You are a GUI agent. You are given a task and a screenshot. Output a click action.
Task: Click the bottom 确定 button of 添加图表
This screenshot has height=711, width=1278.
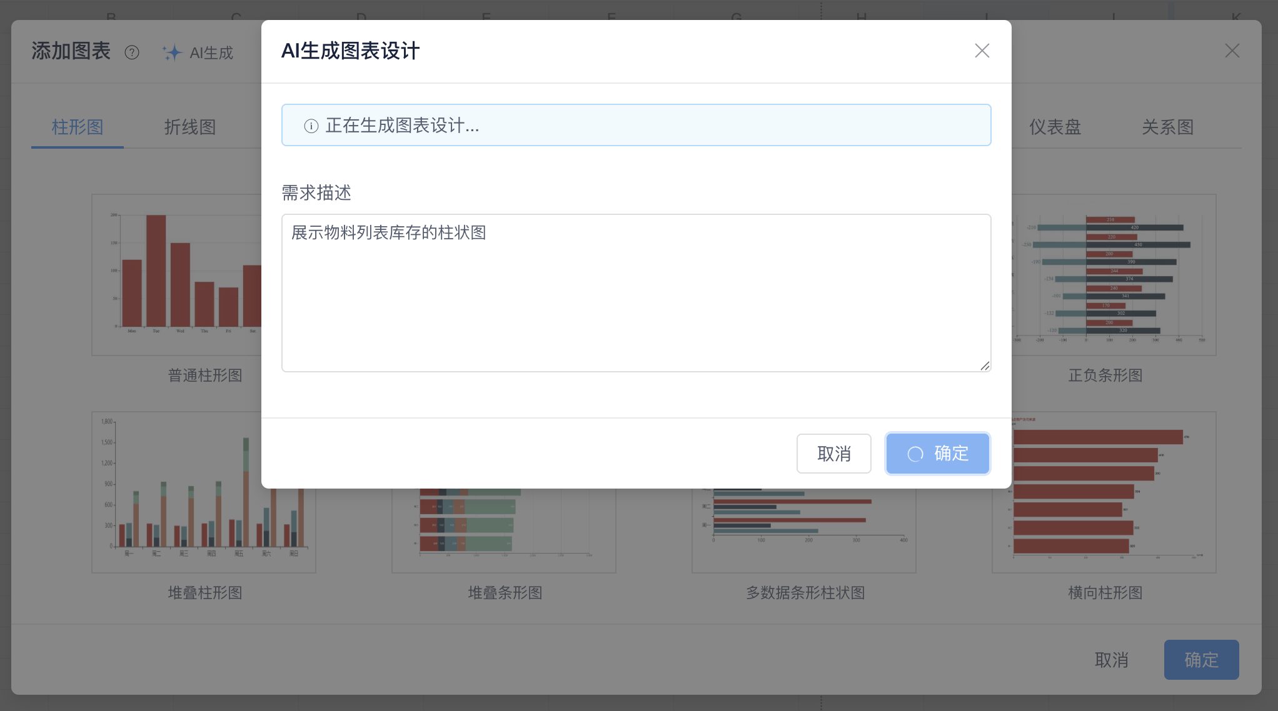pyautogui.click(x=1200, y=660)
